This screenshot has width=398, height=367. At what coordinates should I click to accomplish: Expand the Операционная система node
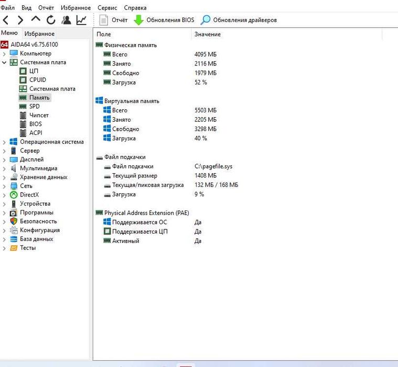click(x=4, y=142)
